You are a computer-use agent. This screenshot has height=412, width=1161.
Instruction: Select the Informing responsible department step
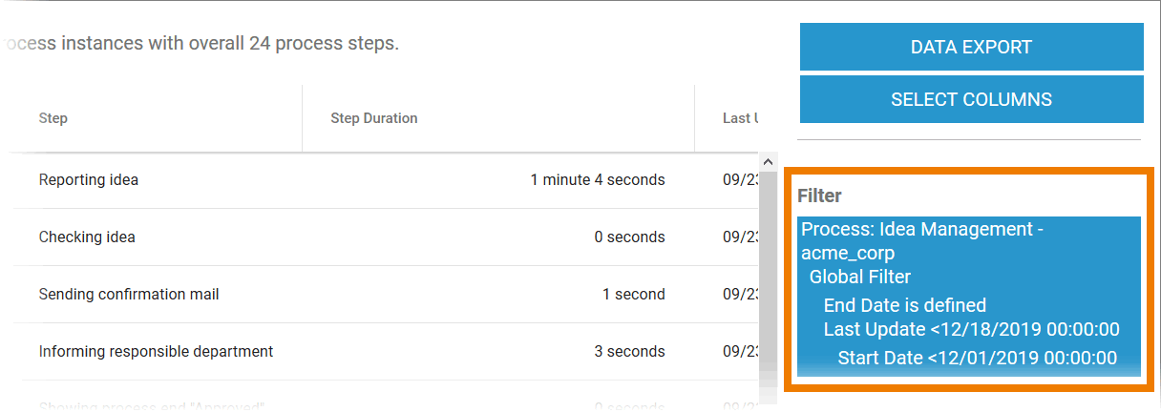pyautogui.click(x=156, y=351)
